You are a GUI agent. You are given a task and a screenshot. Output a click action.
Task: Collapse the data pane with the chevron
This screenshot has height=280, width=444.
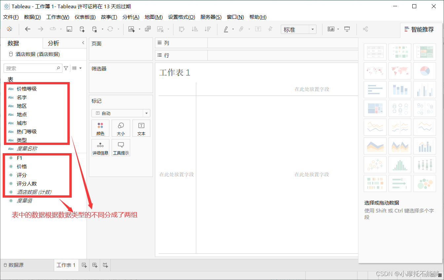point(83,43)
